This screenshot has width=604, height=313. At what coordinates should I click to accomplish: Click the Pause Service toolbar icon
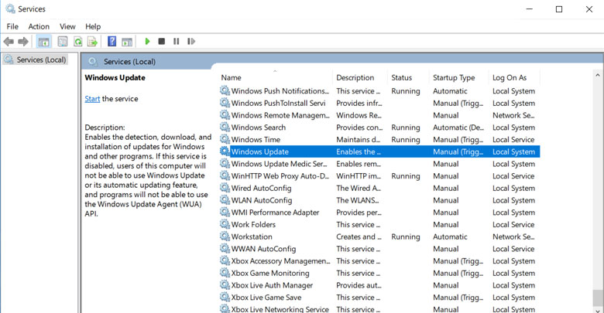177,42
